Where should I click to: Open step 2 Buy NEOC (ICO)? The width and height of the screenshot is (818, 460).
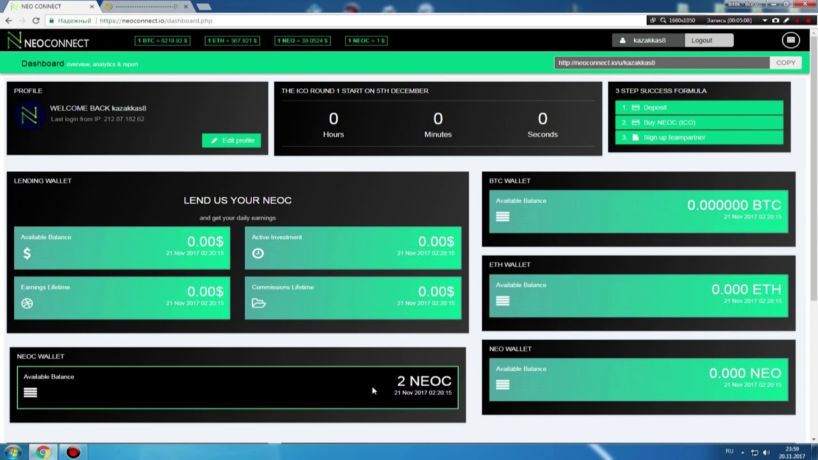point(699,122)
